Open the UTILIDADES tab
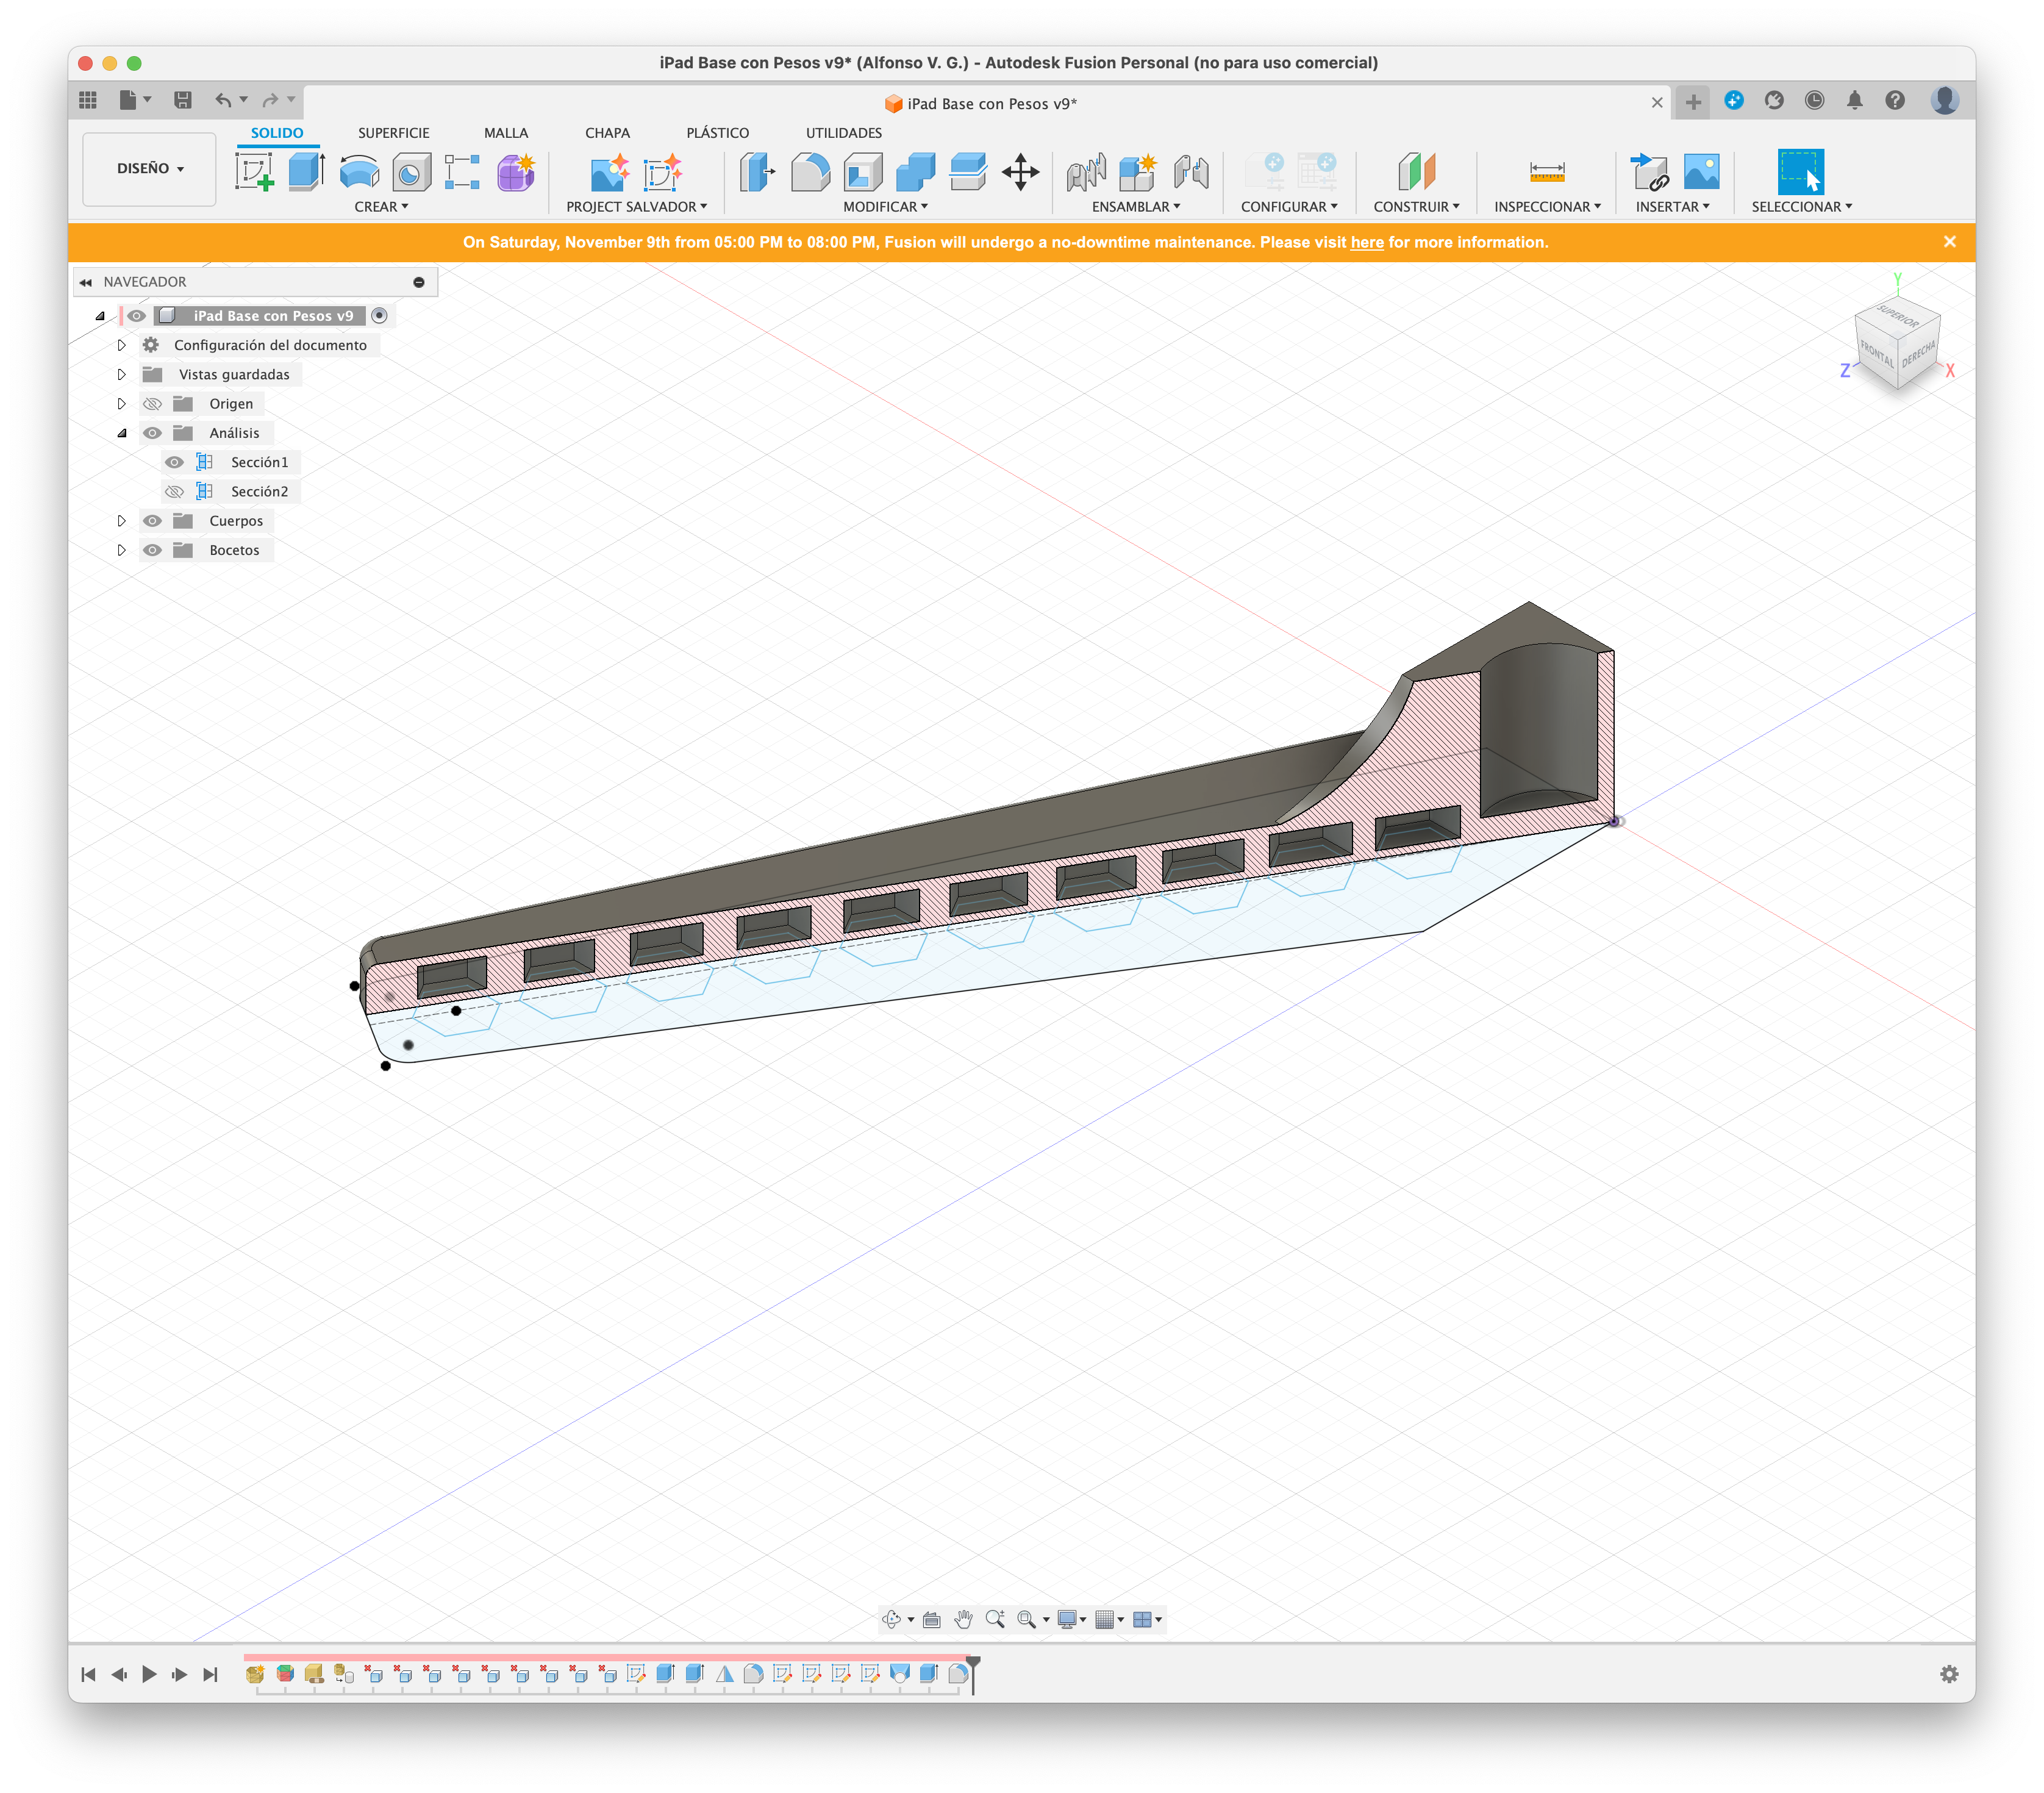This screenshot has height=1793, width=2044. point(844,133)
